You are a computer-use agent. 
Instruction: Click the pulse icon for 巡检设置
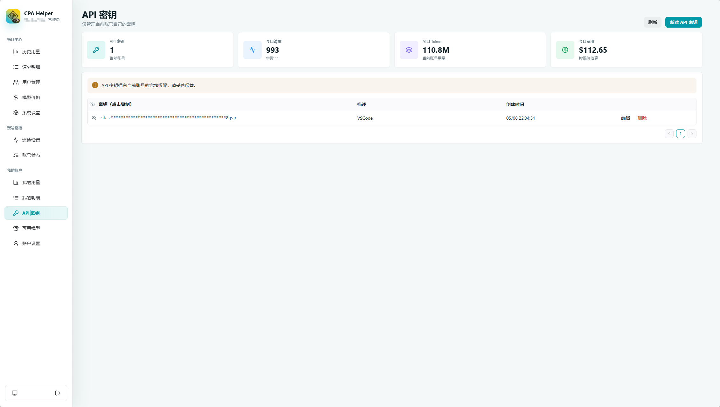pyautogui.click(x=16, y=140)
